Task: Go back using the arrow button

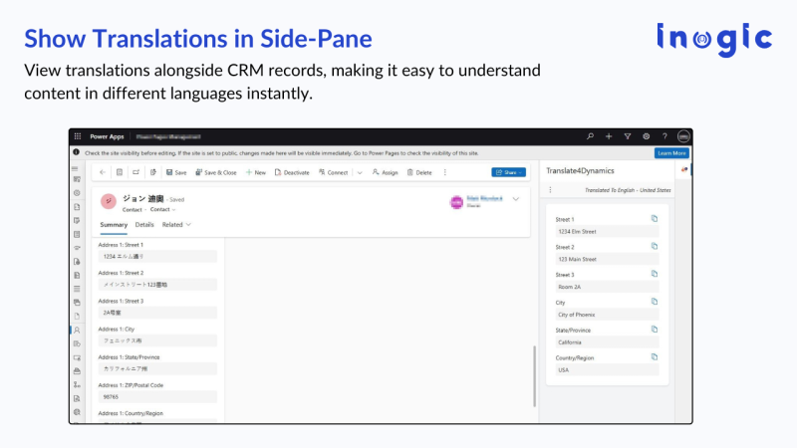Action: (104, 172)
